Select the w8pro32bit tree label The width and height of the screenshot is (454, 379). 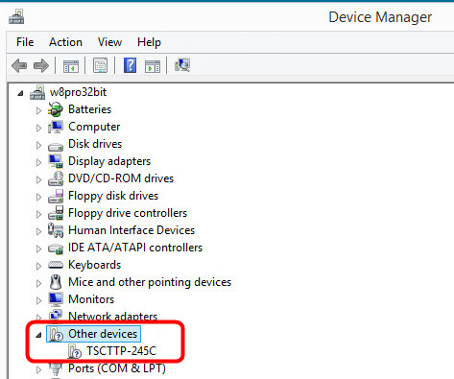point(78,92)
